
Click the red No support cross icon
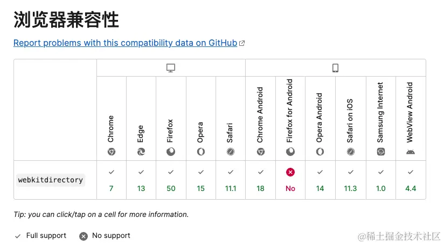click(290, 172)
